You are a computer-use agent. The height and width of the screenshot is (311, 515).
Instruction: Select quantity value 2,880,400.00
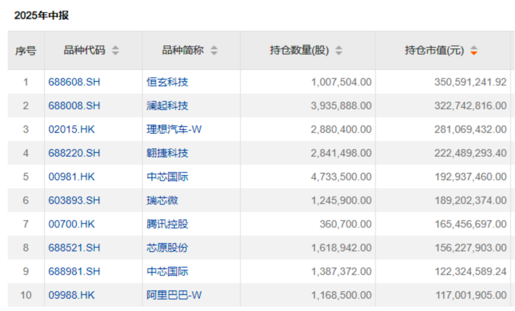click(x=341, y=129)
